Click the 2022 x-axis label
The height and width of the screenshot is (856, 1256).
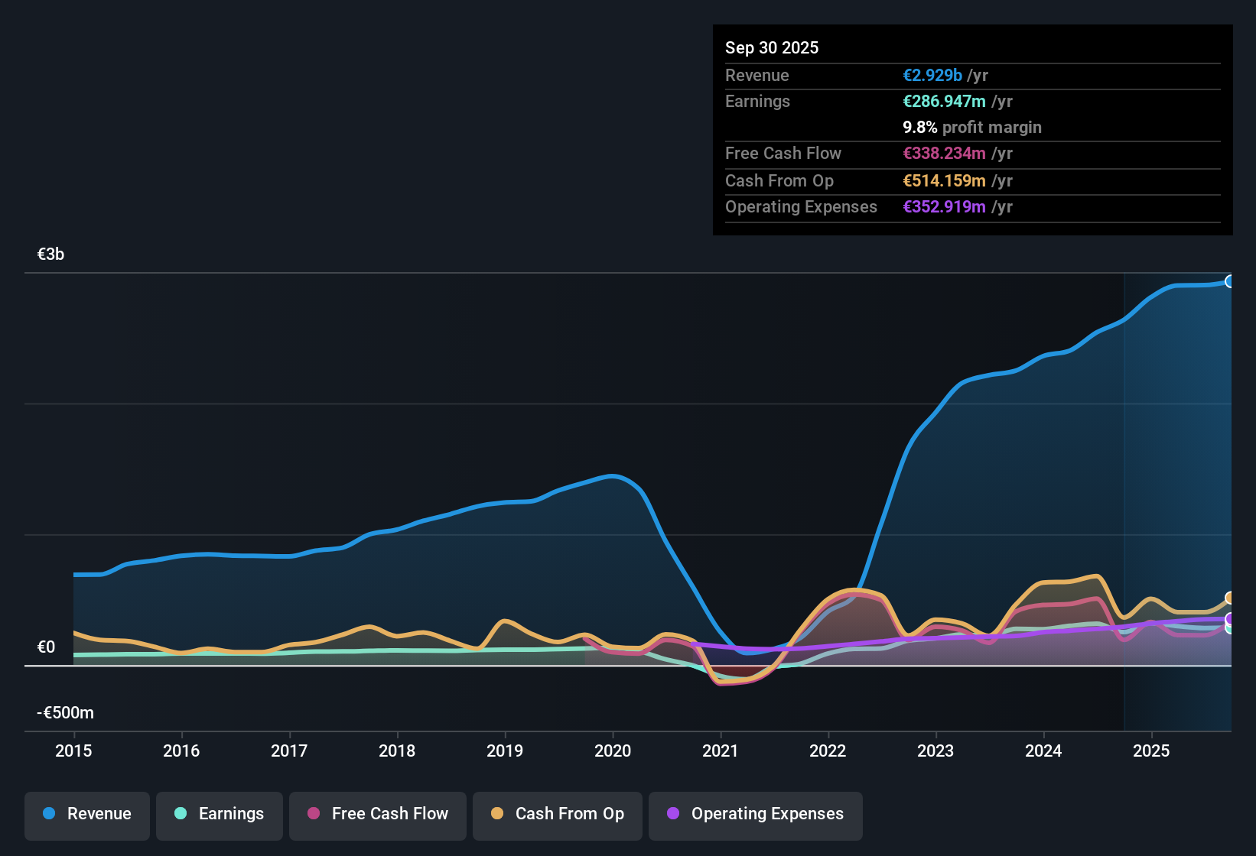[x=828, y=751]
